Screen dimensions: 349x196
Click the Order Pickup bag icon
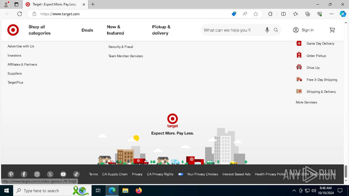tap(299, 55)
